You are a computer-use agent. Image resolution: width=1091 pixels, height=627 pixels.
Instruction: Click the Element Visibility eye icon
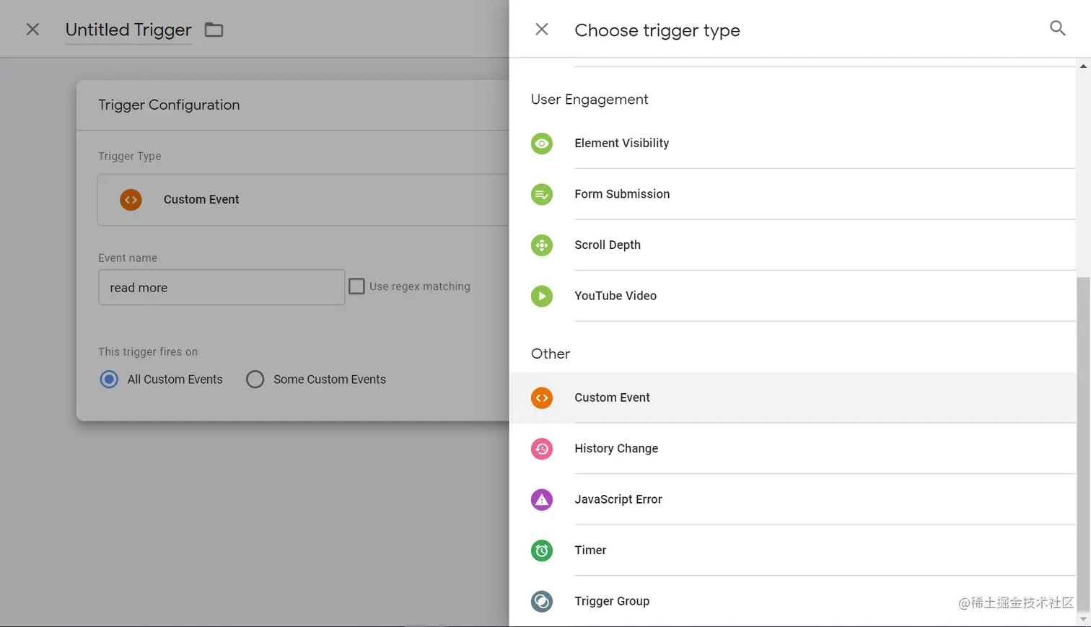coord(542,144)
